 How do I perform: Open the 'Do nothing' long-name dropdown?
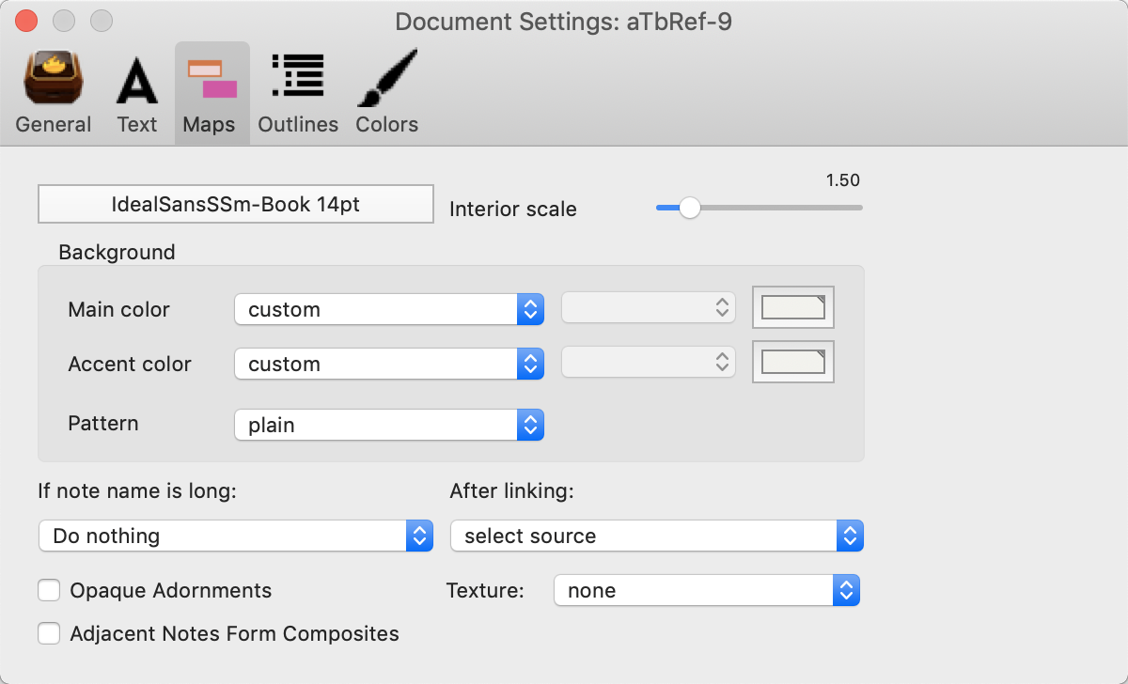[x=235, y=536]
